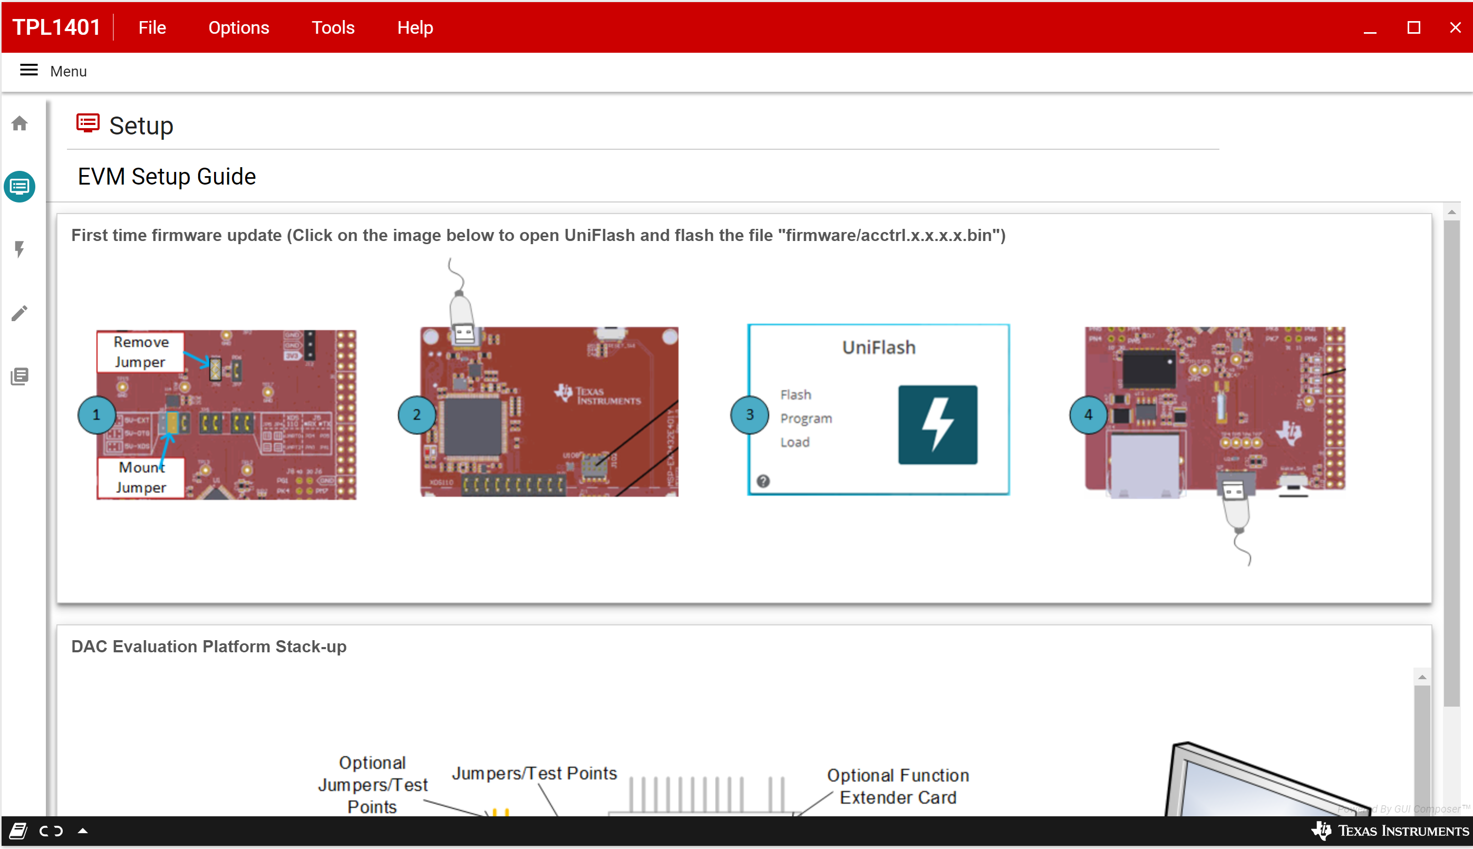Click the log pane icon in status bar
Viewport: 1473px width, 849px height.
coord(18,831)
